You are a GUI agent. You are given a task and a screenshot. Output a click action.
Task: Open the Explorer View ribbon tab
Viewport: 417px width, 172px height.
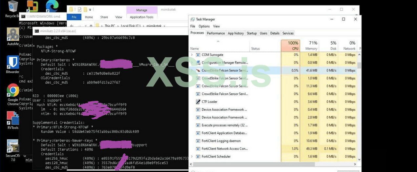pyautogui.click(x=119, y=17)
